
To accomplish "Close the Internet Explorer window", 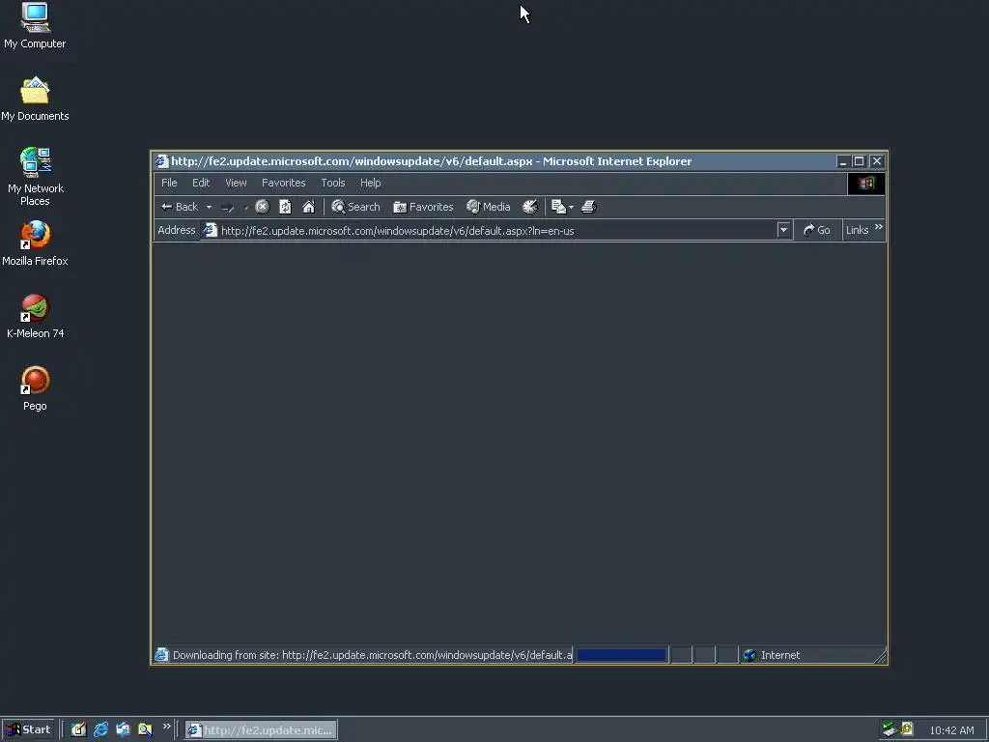I will click(x=877, y=161).
